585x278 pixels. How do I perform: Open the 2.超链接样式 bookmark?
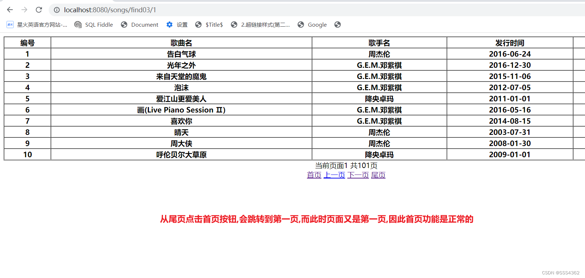point(260,25)
